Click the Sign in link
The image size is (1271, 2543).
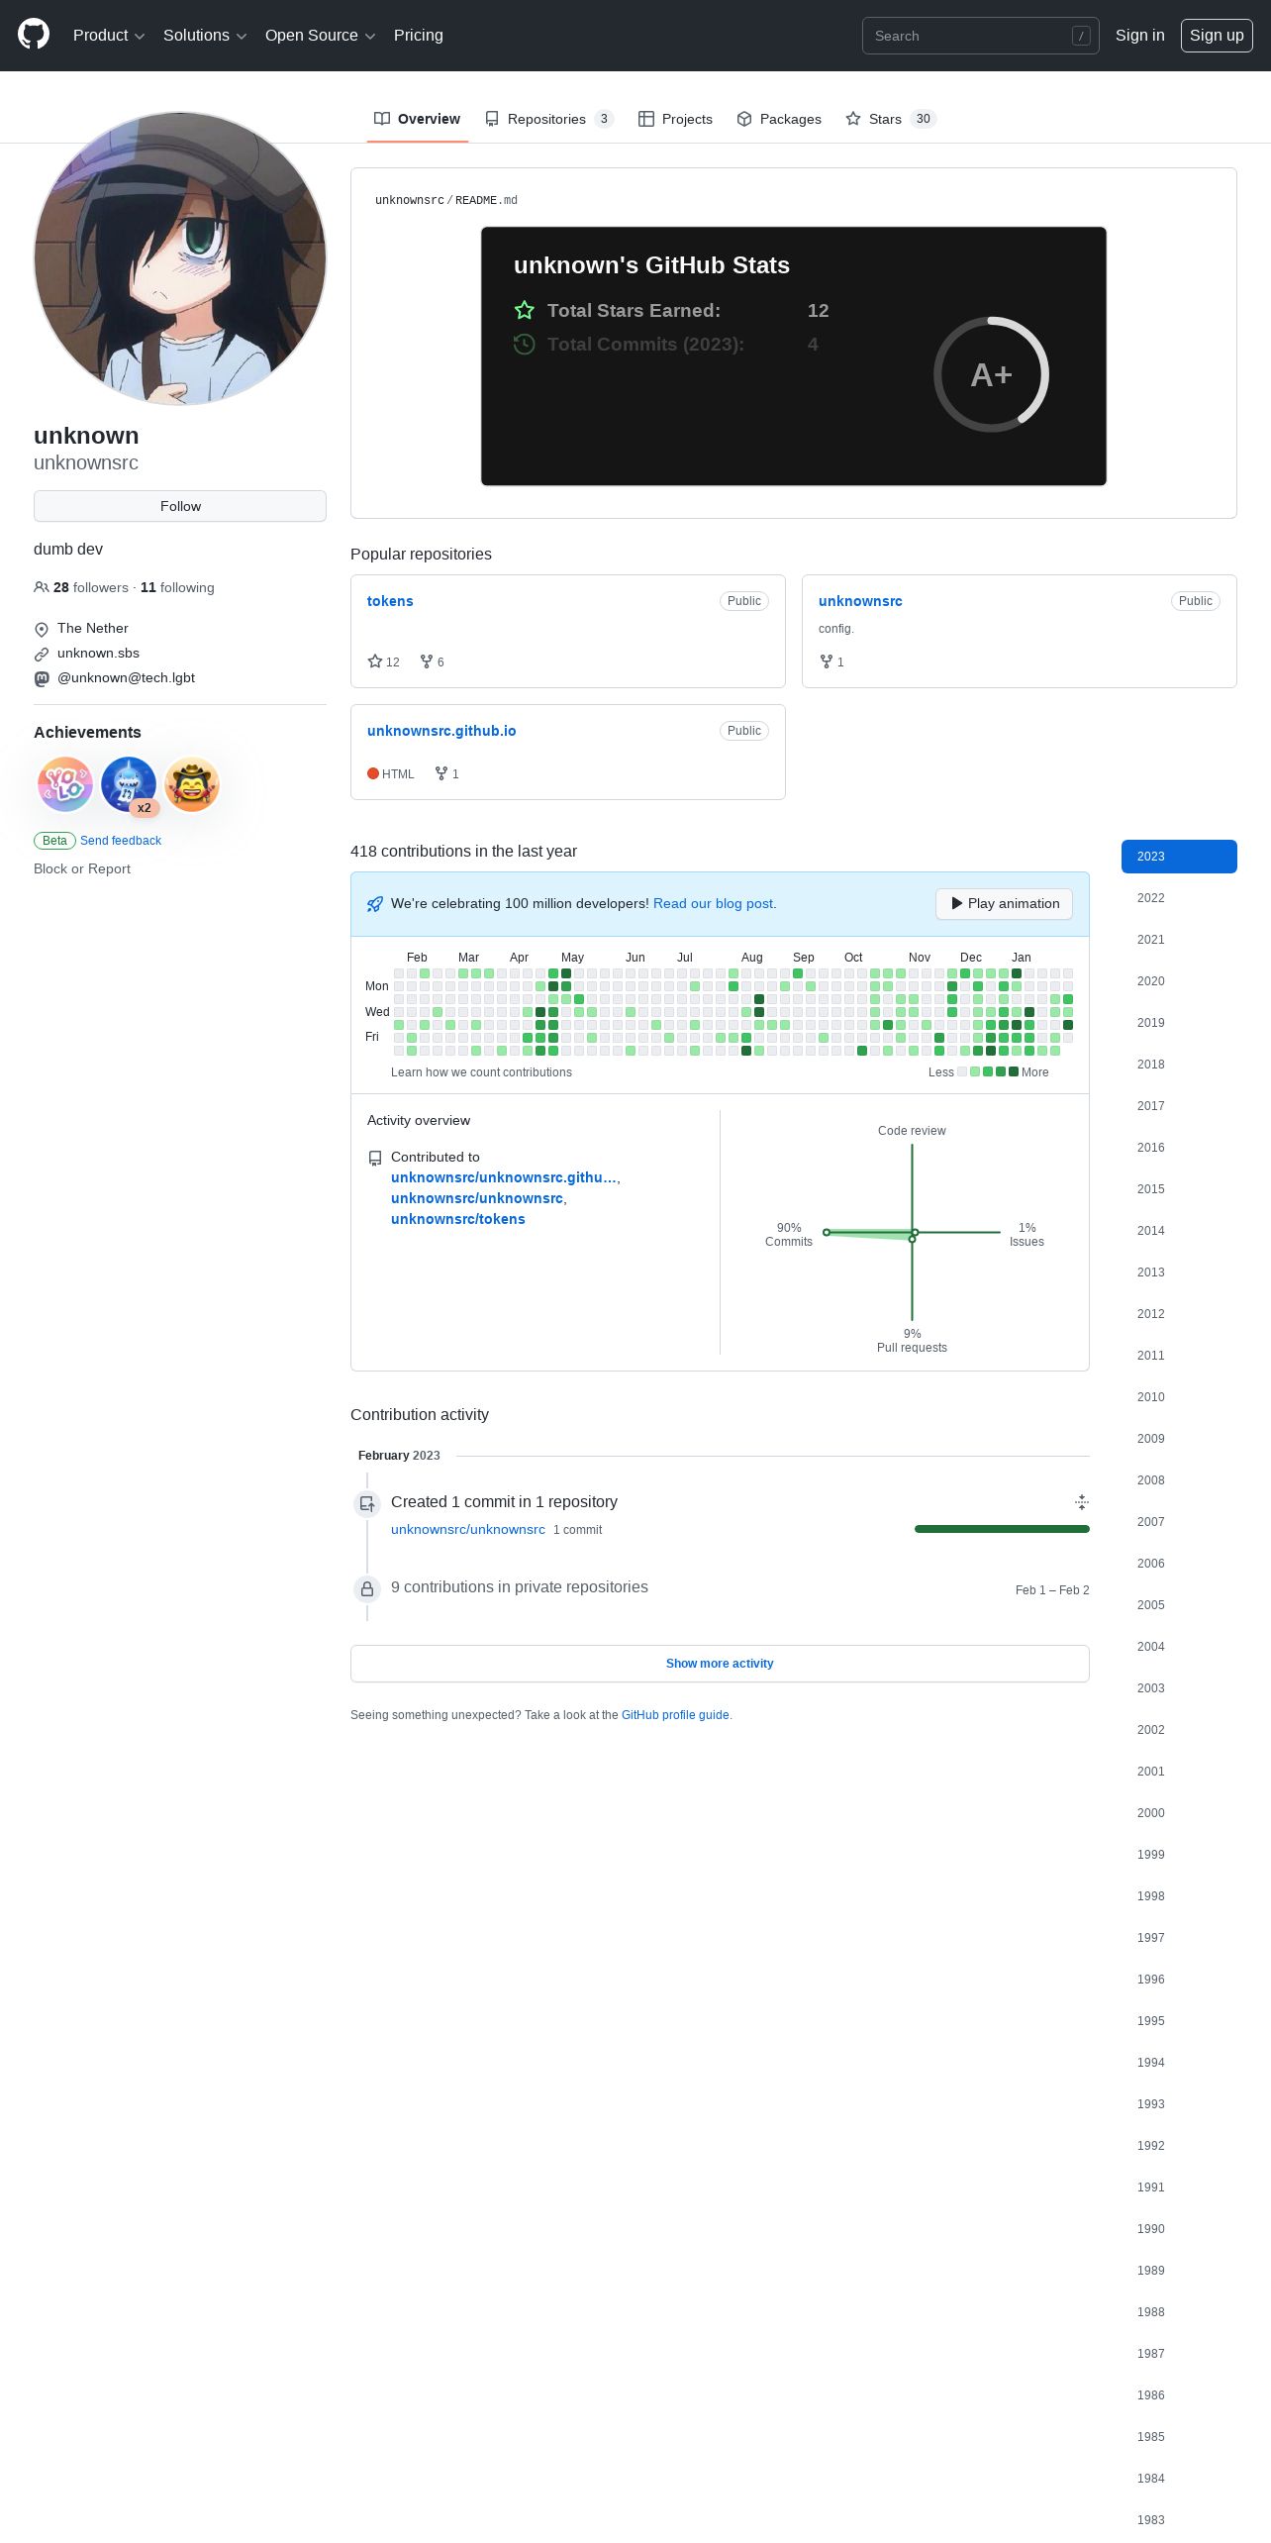(1139, 35)
